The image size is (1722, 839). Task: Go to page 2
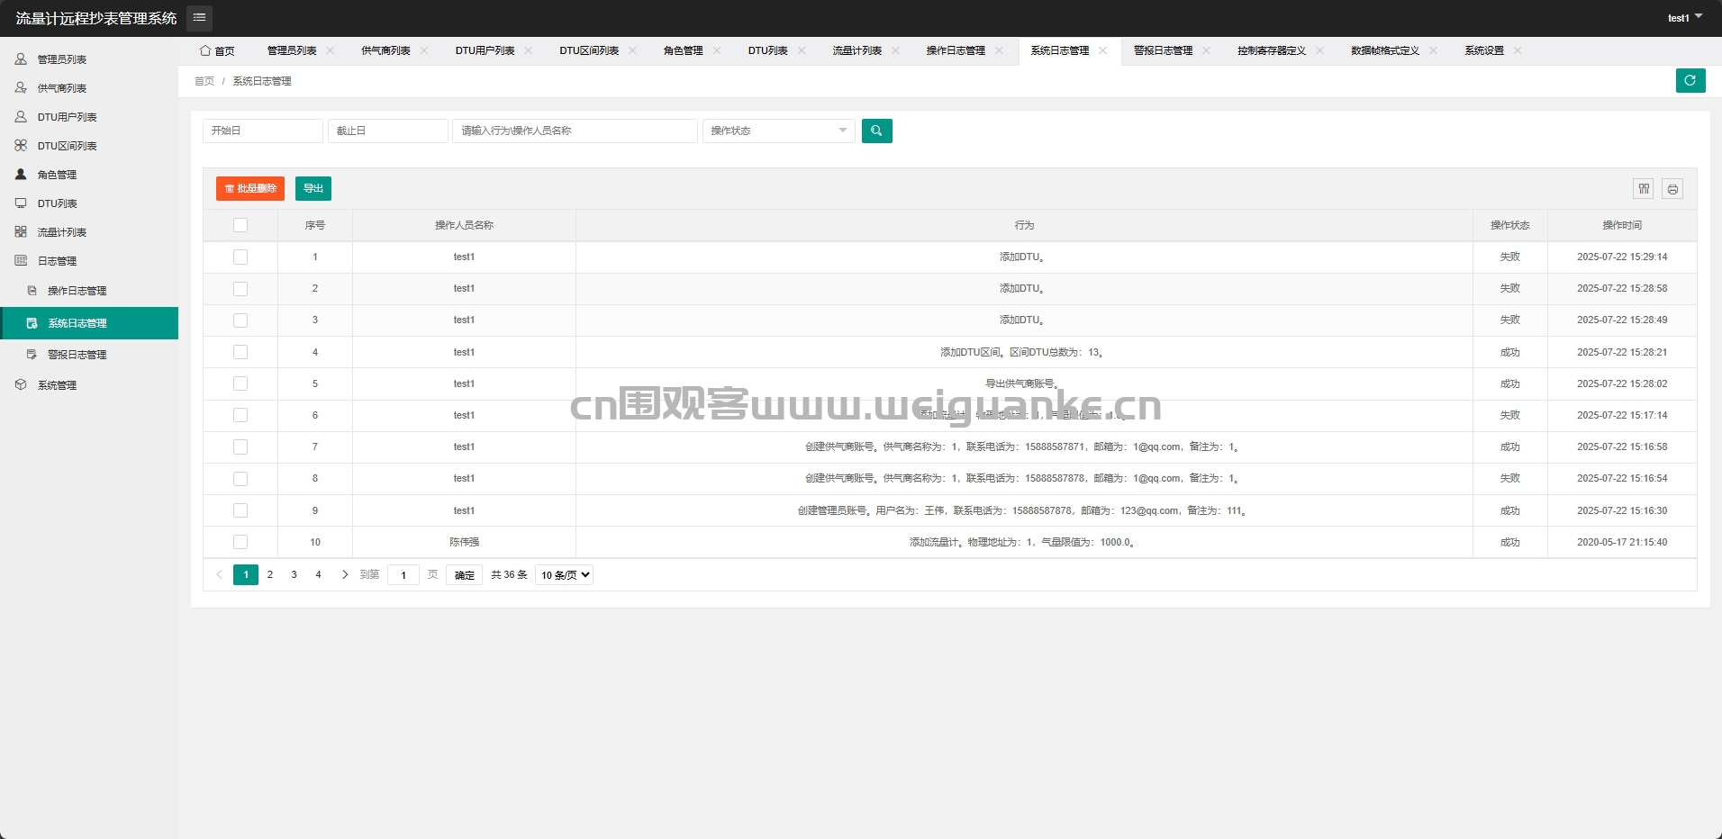[270, 574]
